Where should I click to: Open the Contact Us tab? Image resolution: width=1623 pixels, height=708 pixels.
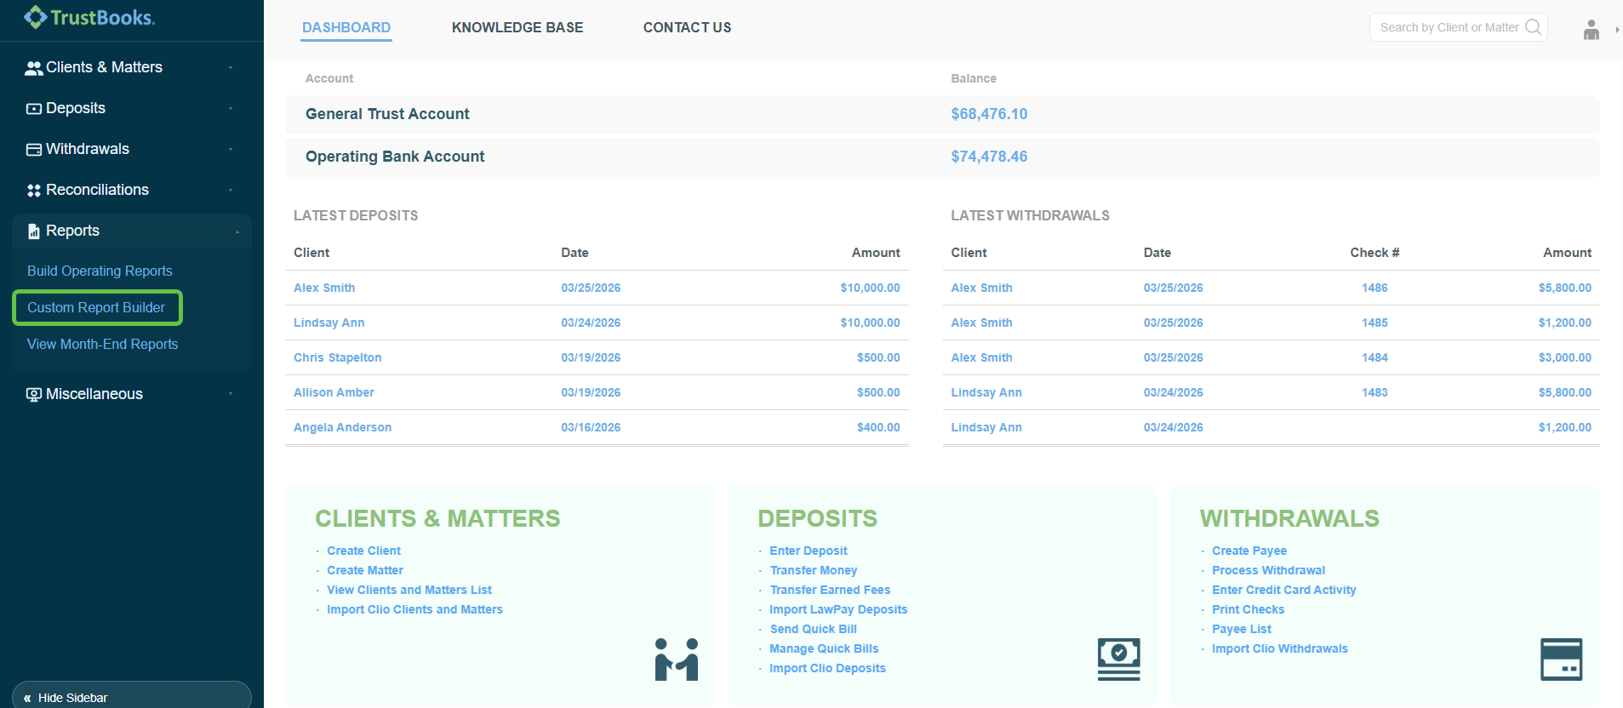[687, 27]
